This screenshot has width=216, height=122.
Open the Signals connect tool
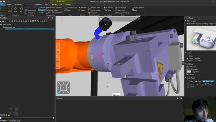click(x=82, y=10)
